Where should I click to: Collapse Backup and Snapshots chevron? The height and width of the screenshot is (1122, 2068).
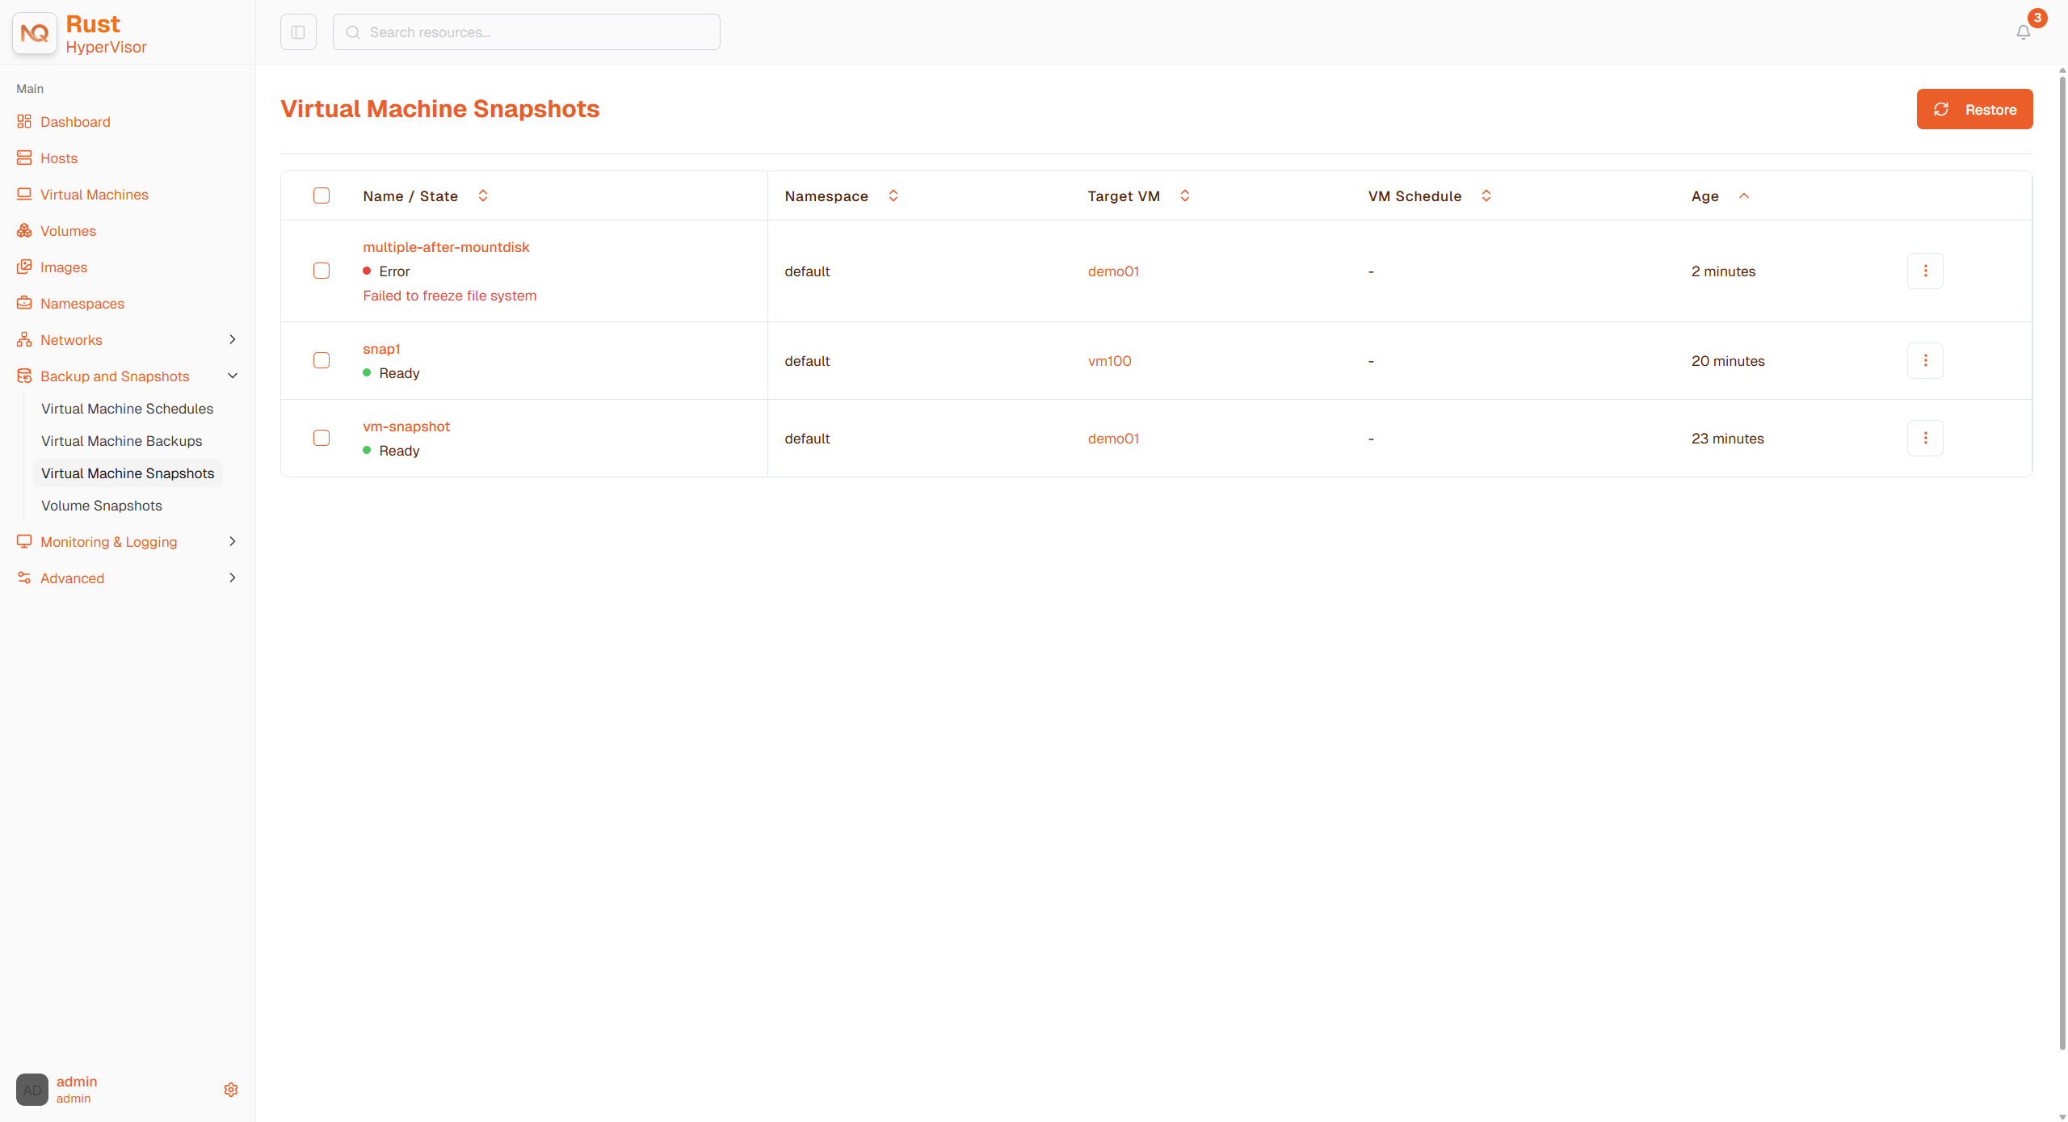tap(233, 376)
